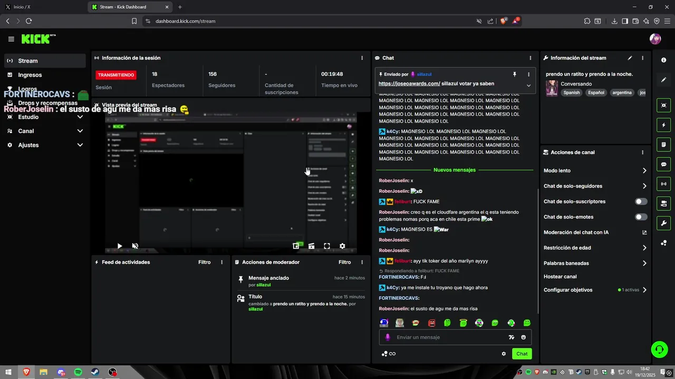675x379 pixels.
Task: Click the browser address bar
Action: [x=311, y=21]
